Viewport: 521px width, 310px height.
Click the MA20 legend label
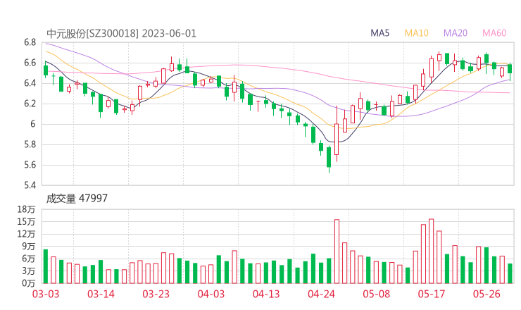456,33
